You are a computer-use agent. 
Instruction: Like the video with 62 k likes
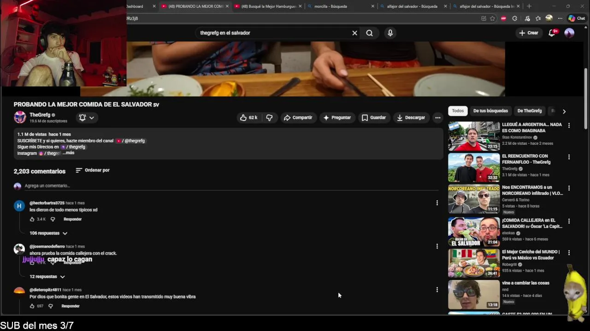(248, 118)
